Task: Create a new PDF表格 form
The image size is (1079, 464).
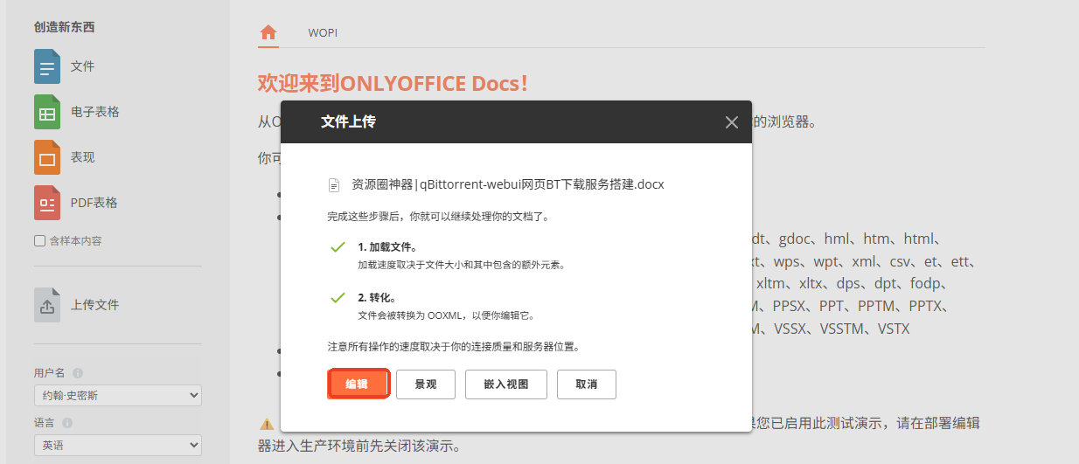Action: (x=47, y=203)
